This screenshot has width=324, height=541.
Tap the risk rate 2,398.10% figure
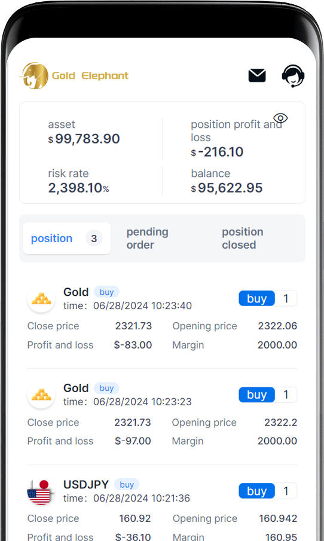pos(78,188)
